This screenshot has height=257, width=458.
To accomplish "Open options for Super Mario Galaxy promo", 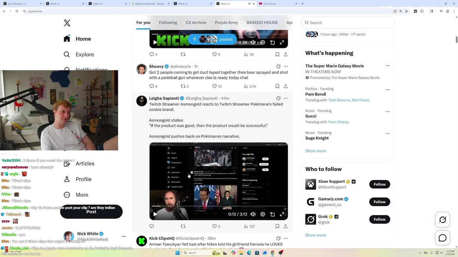I will tap(388, 66).
